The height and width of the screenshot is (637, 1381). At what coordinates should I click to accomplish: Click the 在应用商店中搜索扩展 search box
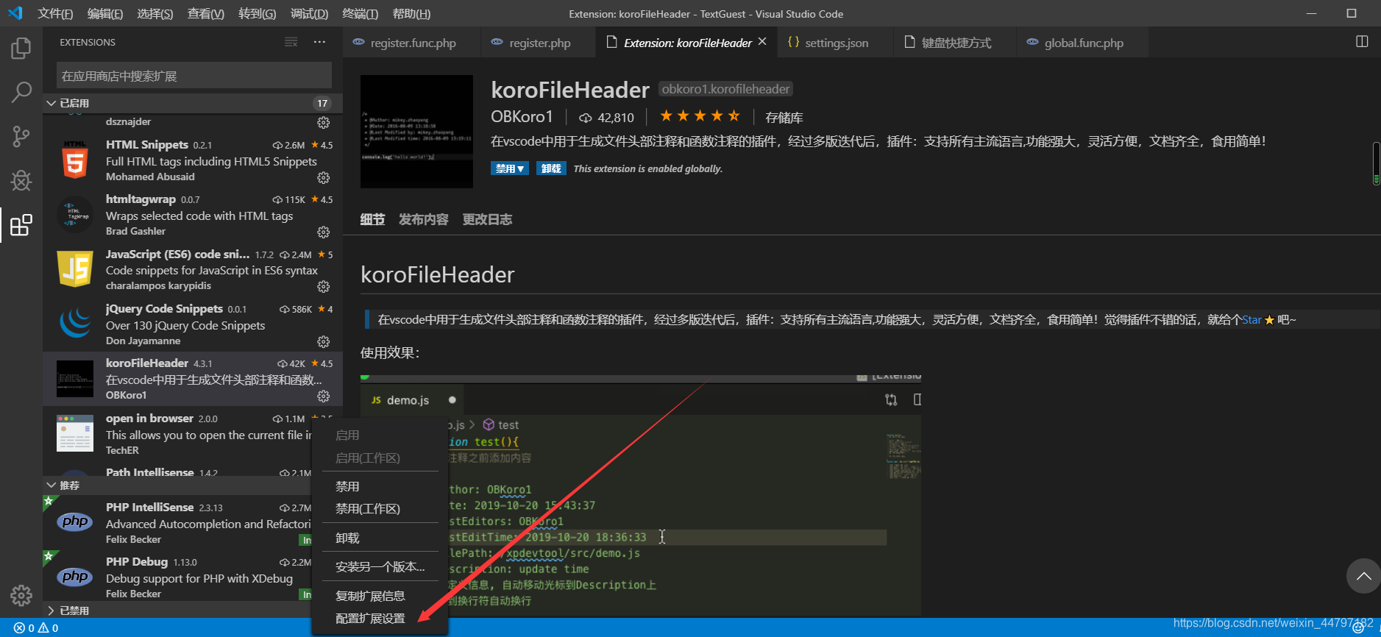pyautogui.click(x=194, y=76)
